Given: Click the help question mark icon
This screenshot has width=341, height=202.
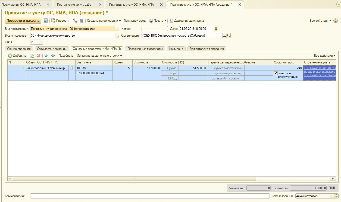Looking at the screenshot, I should point(336,21).
